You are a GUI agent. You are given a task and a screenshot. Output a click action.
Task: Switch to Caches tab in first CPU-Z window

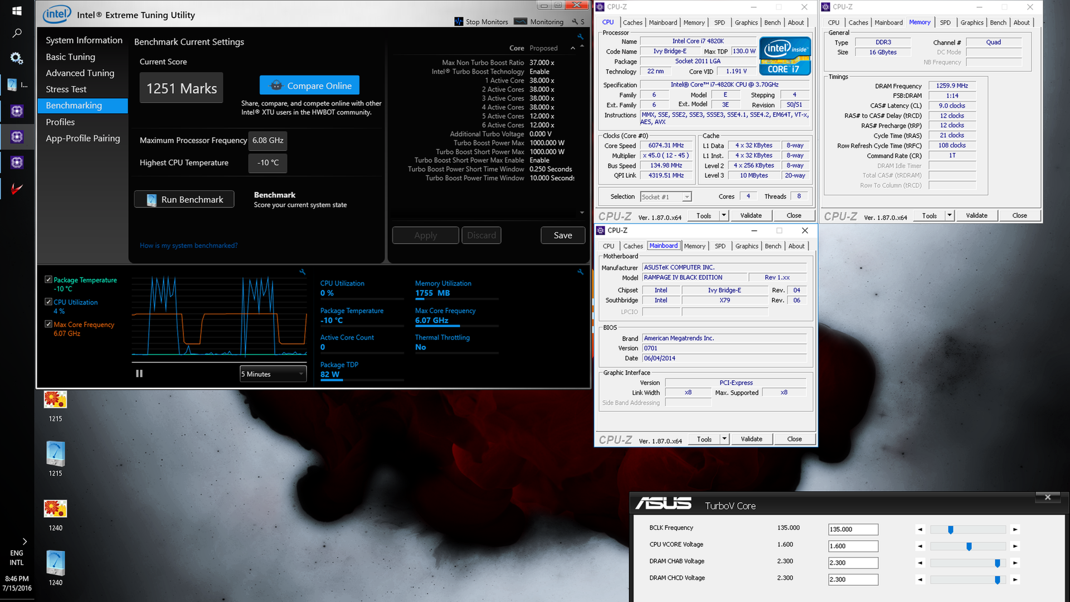coord(633,22)
